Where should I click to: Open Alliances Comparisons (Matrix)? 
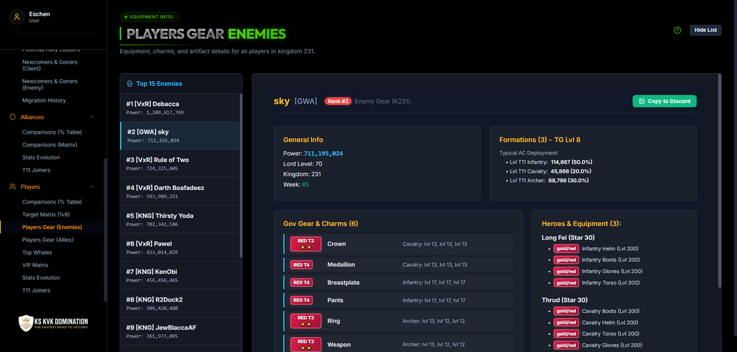pos(51,145)
